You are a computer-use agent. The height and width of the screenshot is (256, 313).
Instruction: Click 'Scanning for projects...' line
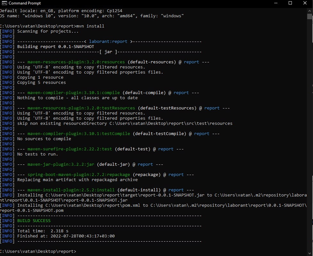pos(48,31)
